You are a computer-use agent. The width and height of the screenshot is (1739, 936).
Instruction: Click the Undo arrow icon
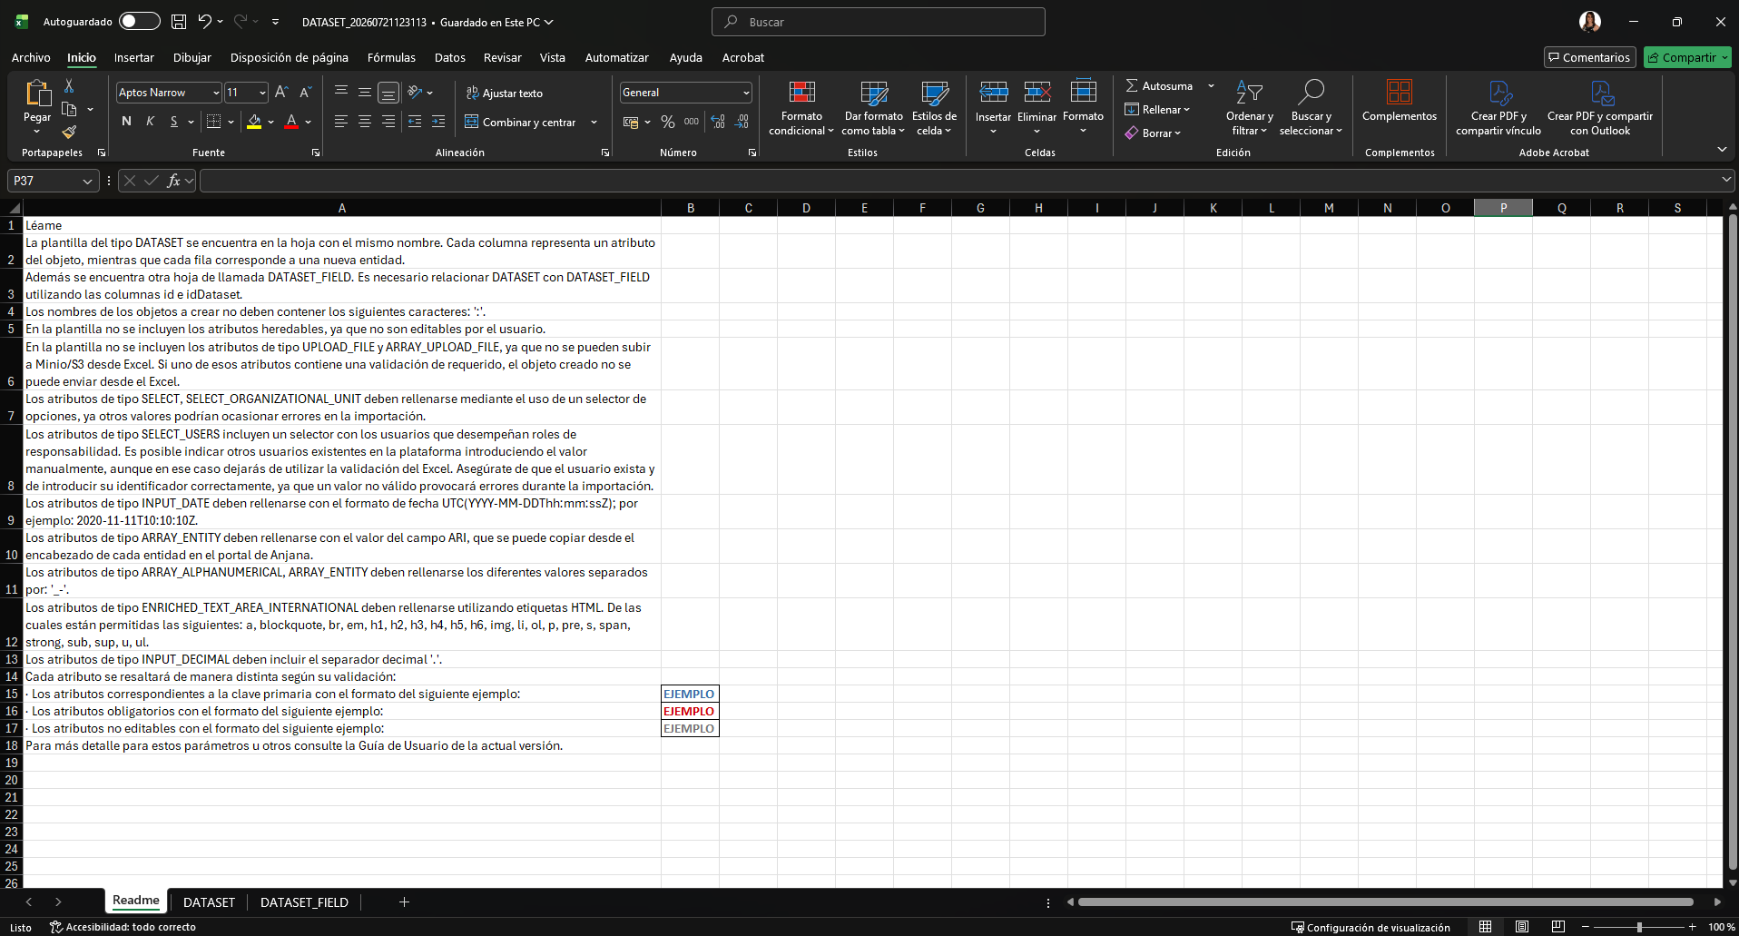click(x=205, y=21)
